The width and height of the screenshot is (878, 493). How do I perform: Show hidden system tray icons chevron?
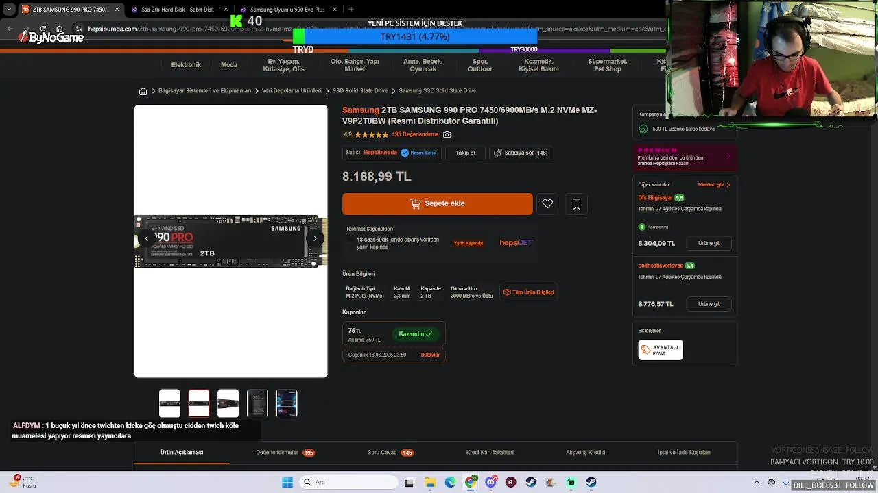pyautogui.click(x=757, y=482)
